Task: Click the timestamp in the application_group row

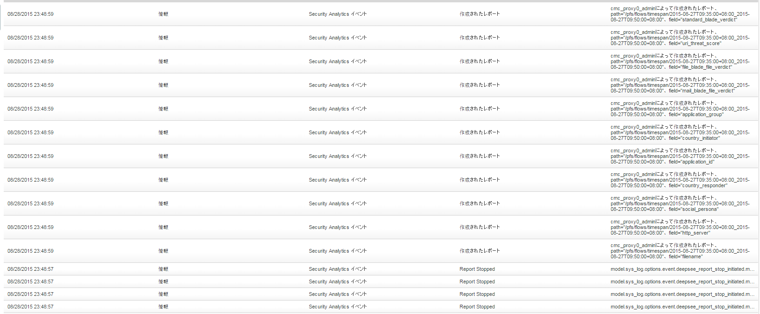Action: point(30,109)
